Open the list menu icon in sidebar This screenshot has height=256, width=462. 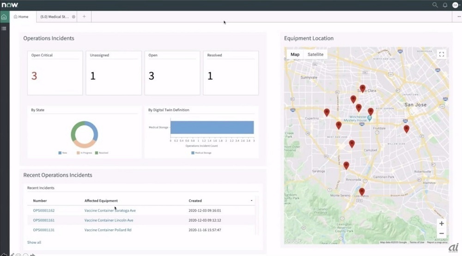(4, 29)
